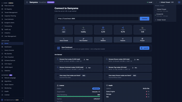Click the Health heart icon in sidebar

pos(2,92)
